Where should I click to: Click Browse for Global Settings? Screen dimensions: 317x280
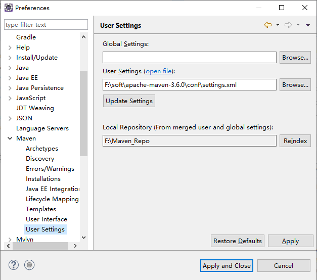(x=295, y=58)
